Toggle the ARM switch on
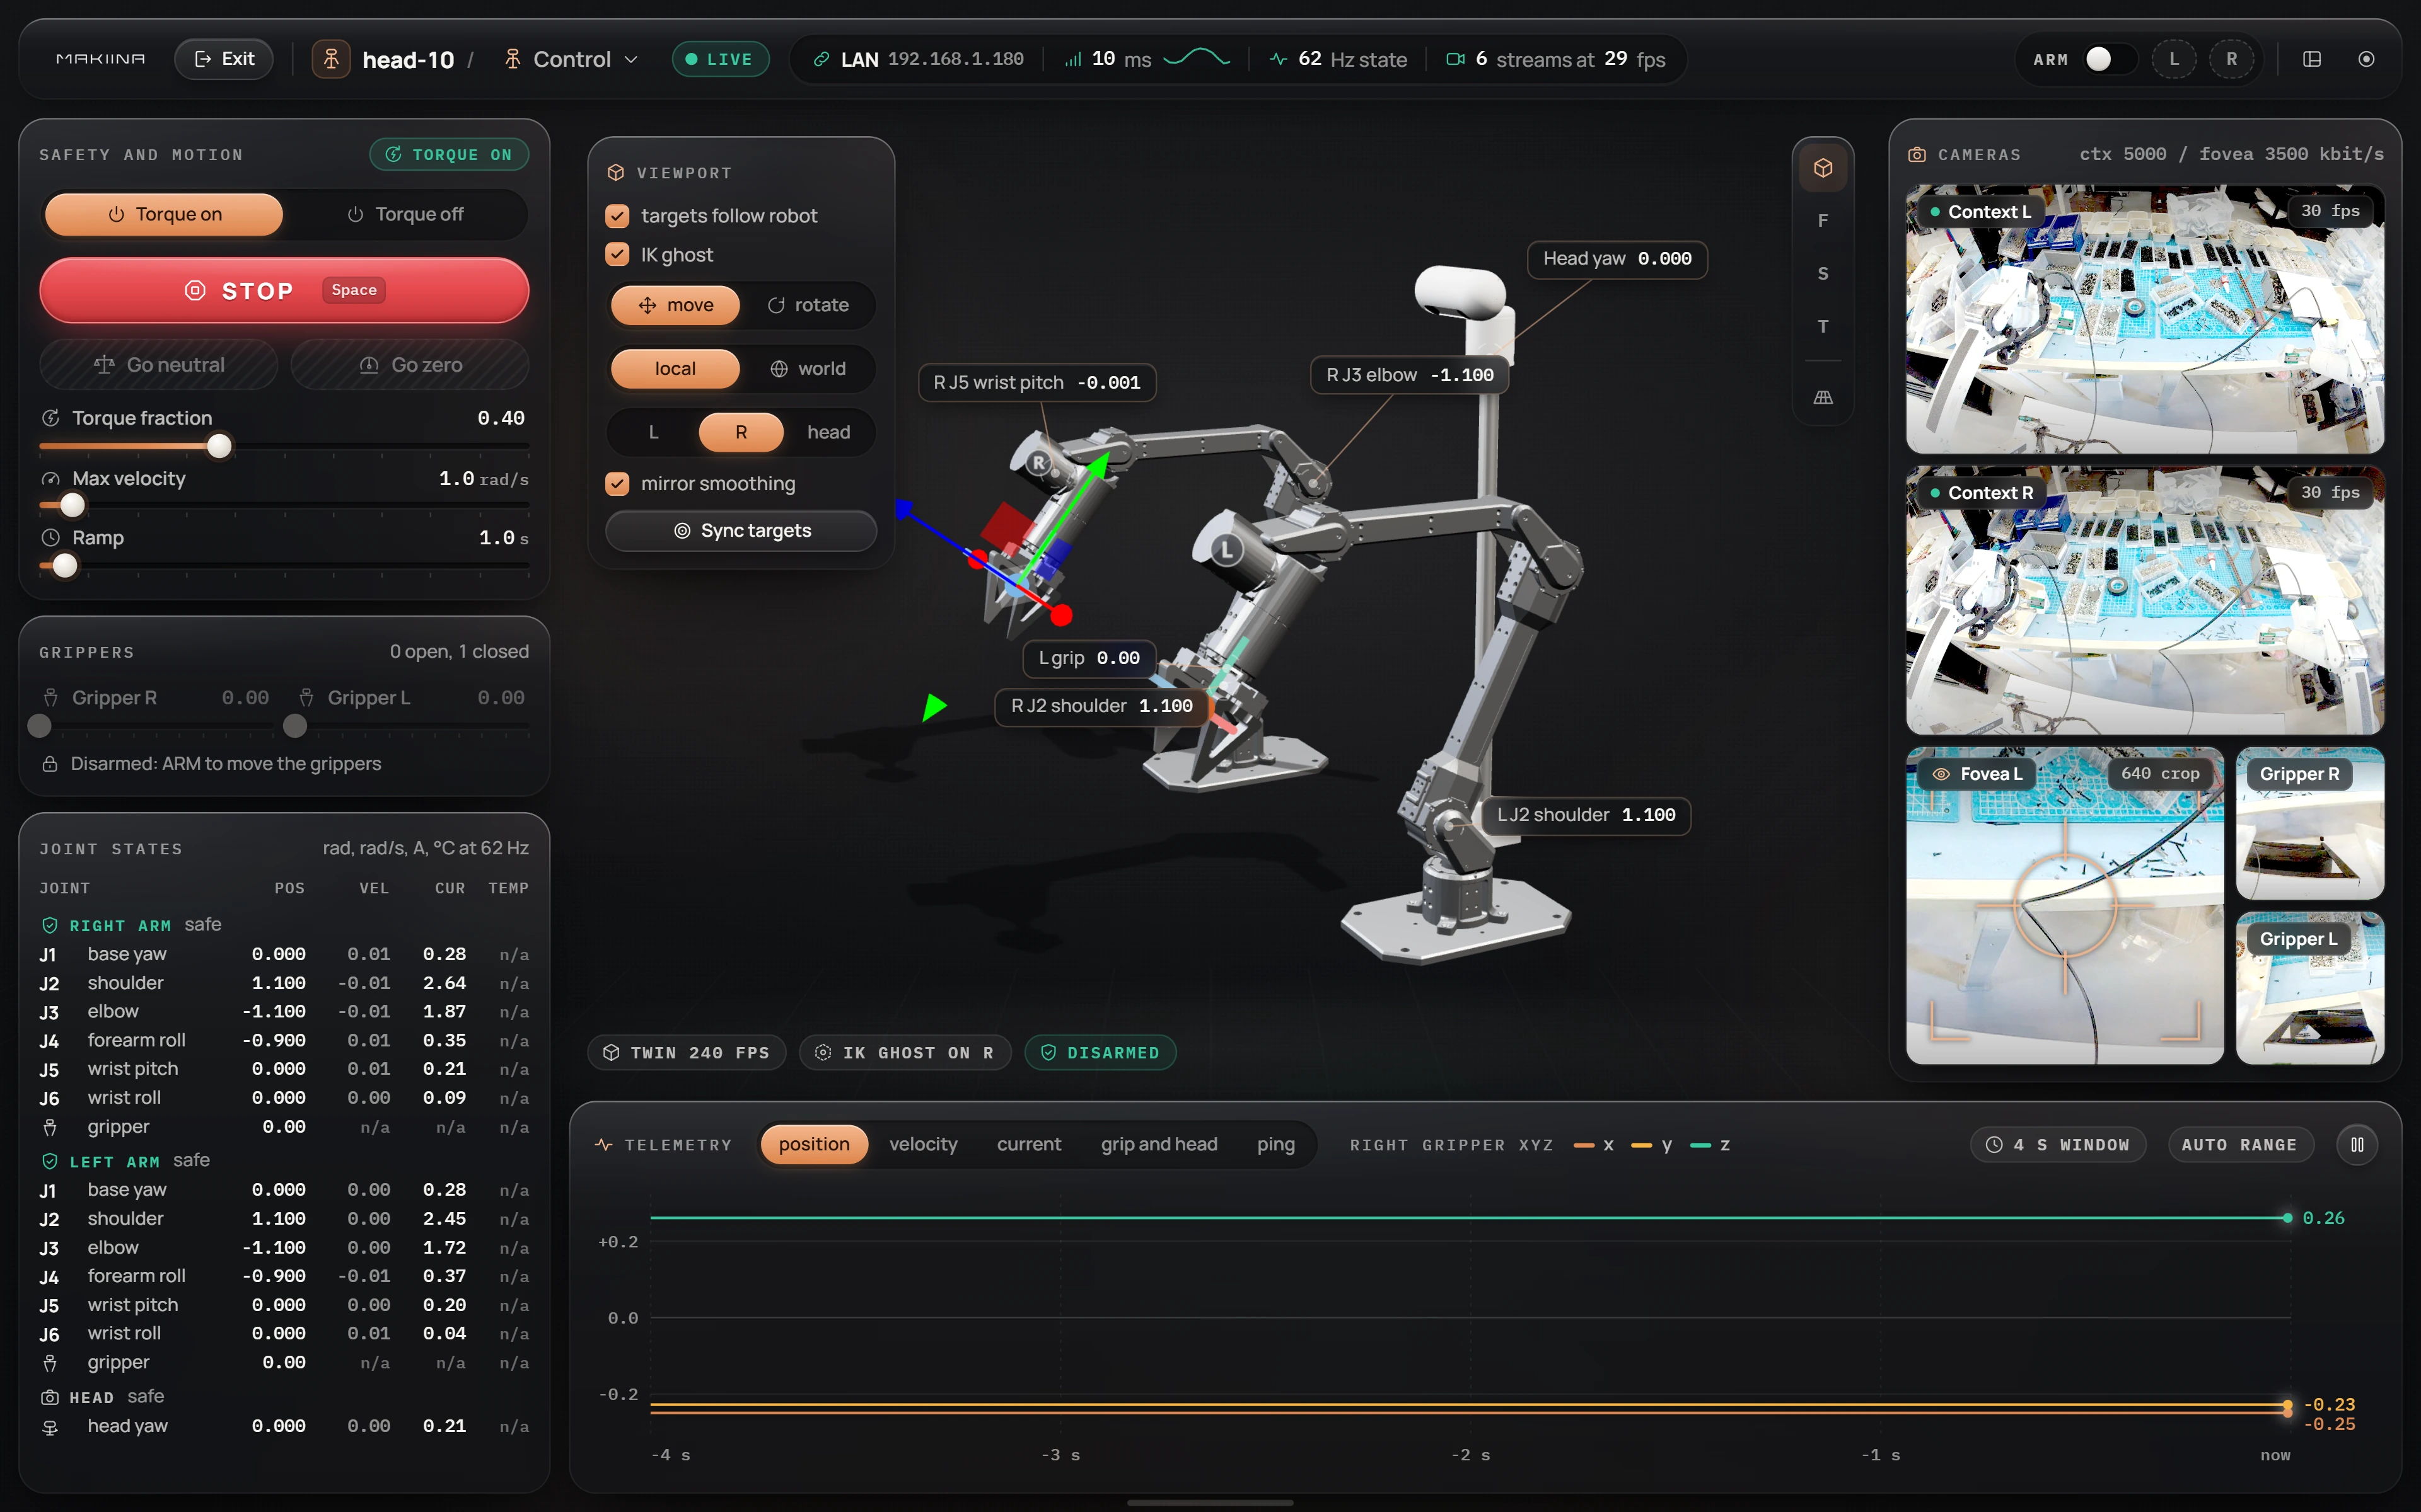The width and height of the screenshot is (2421, 1512). [2108, 59]
